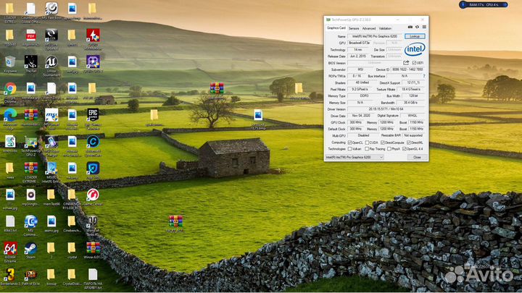Image resolution: width=522 pixels, height=293 pixels.
Task: Click the Release Date field
Action: point(357,56)
